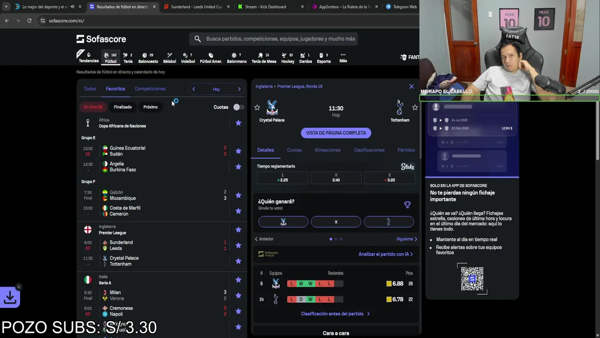Select the Balonmano sport icon
This screenshot has height=338, width=600.
(237, 58)
